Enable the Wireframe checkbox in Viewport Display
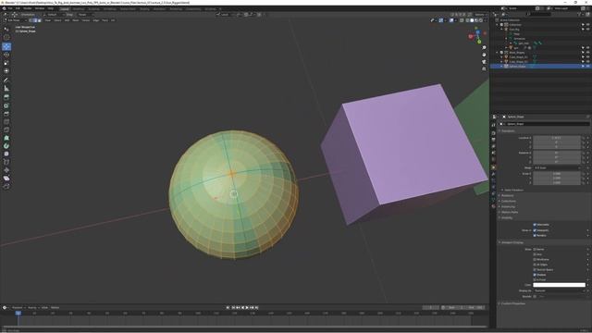Viewport: 592px width, 333px height. coord(535,260)
